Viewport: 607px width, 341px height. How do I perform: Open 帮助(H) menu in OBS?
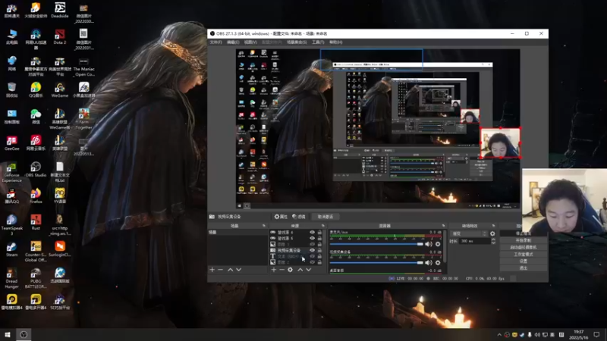pos(335,42)
